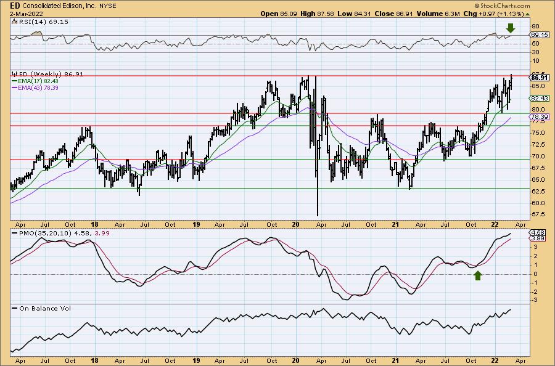Click the price bars icon beside ED (Weekly)
This screenshot has height=366, width=555.
(x=15, y=74)
